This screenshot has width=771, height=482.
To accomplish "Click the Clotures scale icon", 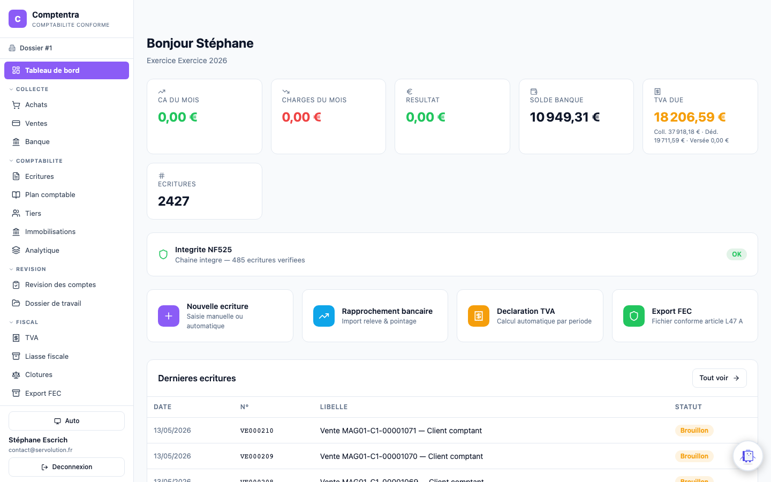I will tap(16, 375).
